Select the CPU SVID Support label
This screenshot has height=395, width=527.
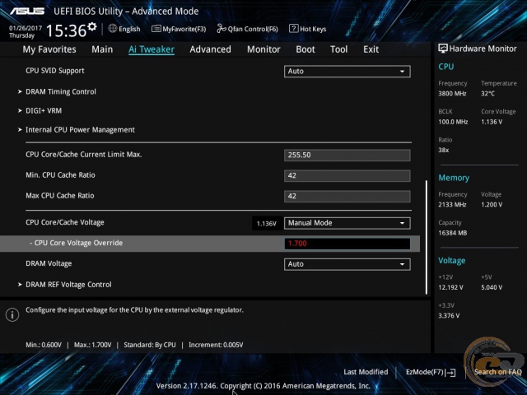pyautogui.click(x=55, y=71)
